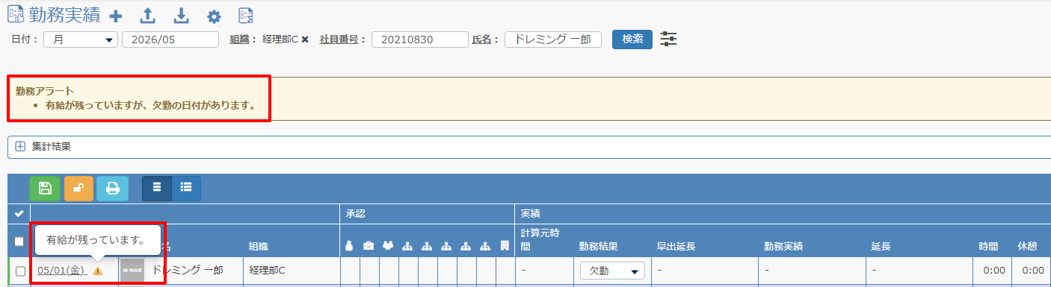Image resolution: width=1051 pixels, height=287 pixels.
Task: Click the 検索 search button
Action: click(632, 40)
